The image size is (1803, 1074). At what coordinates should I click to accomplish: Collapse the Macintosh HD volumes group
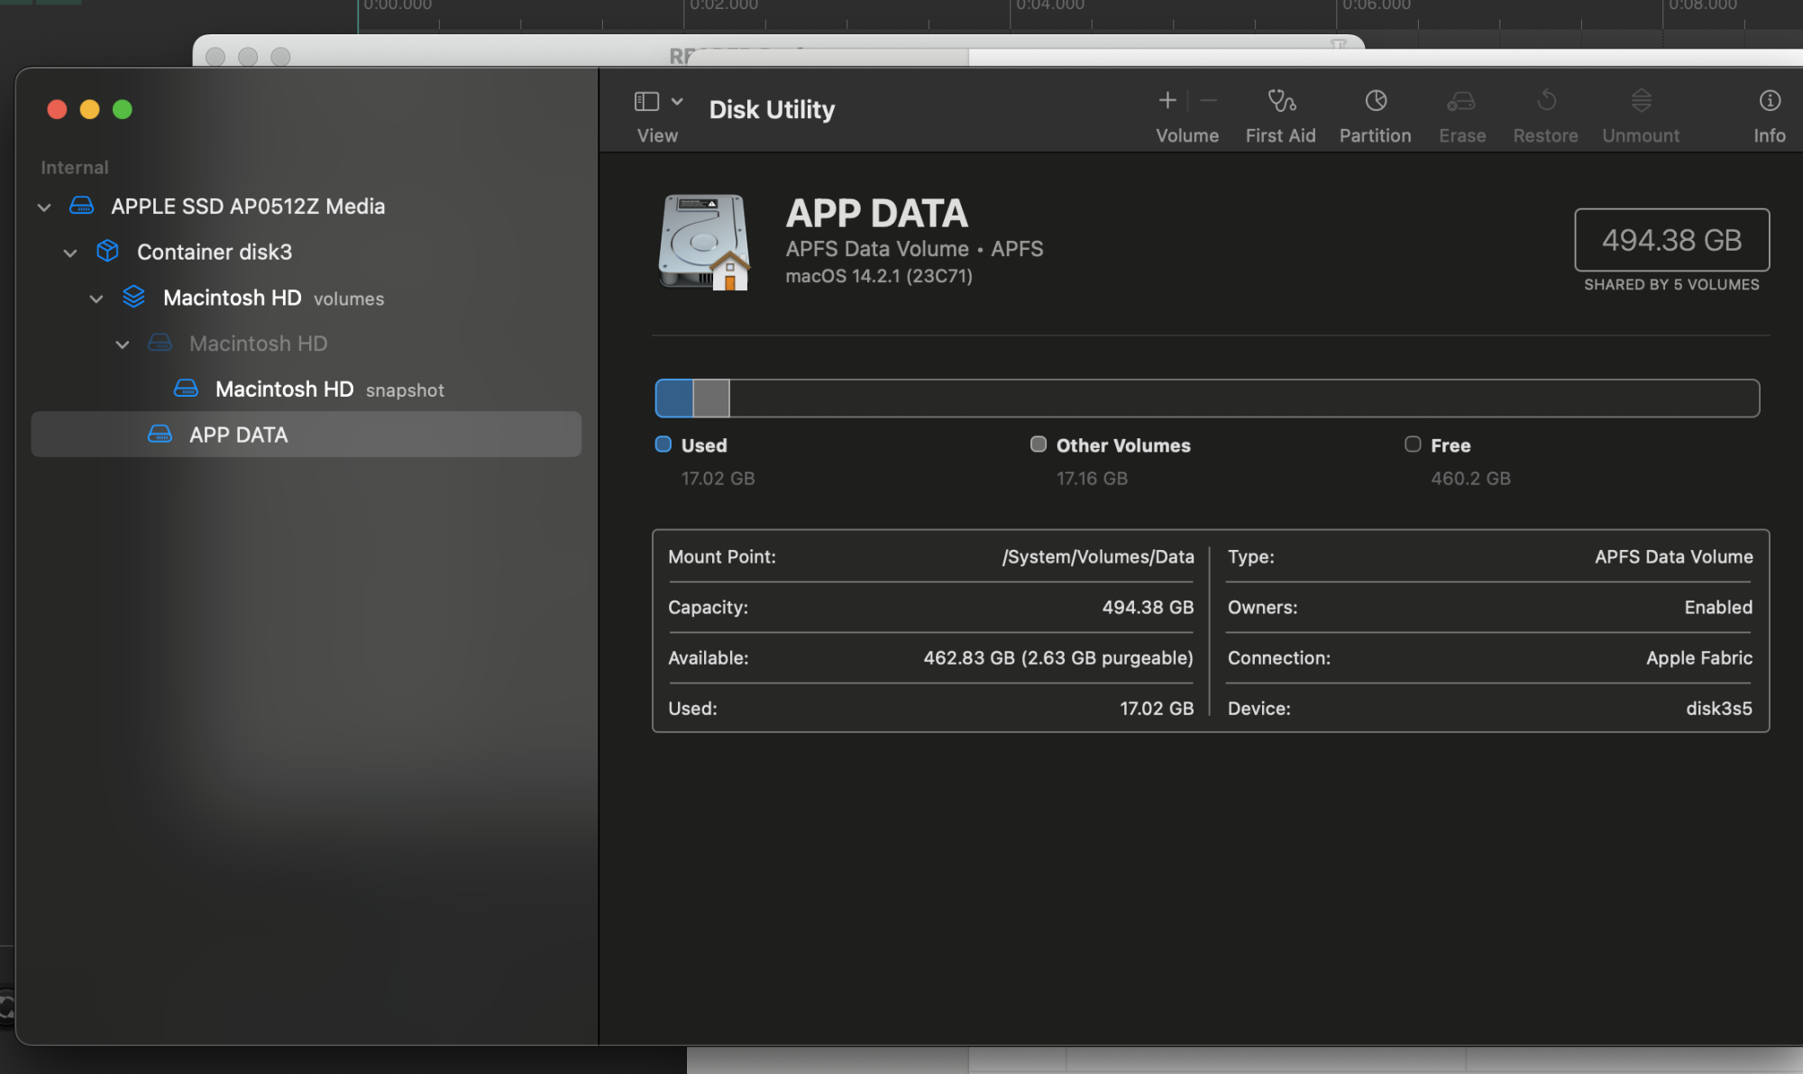pyautogui.click(x=96, y=298)
